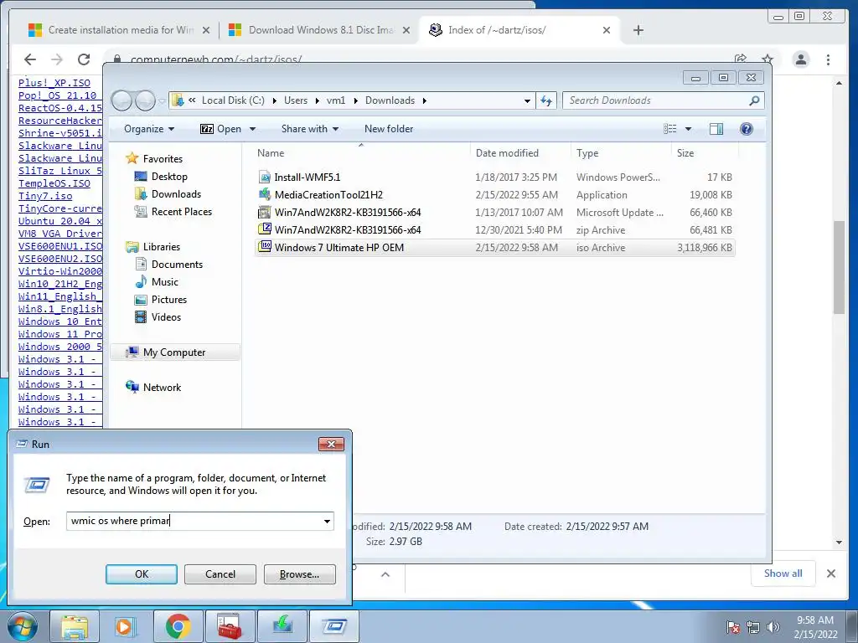858x643 pixels.
Task: Click the Chrome page vertical scrollbar thumb
Action: click(839, 266)
